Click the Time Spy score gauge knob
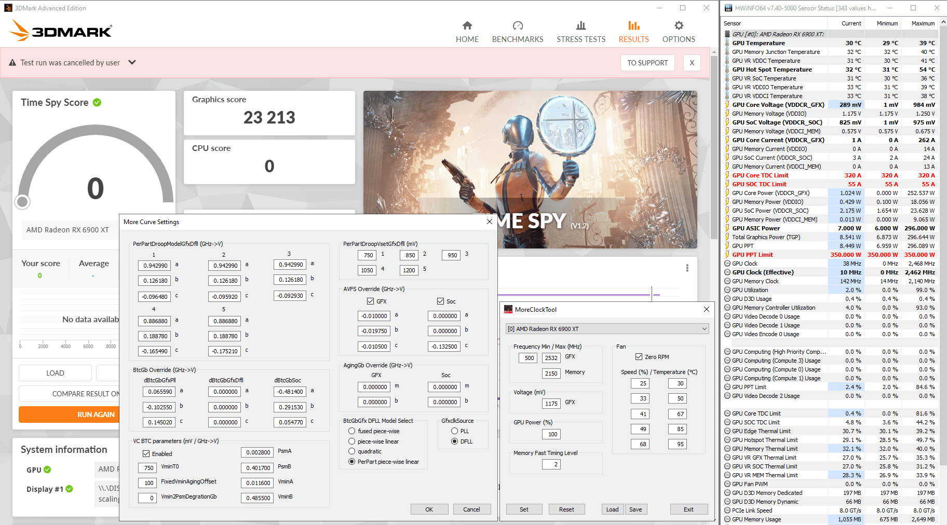Image resolution: width=947 pixels, height=525 pixels. click(x=22, y=202)
